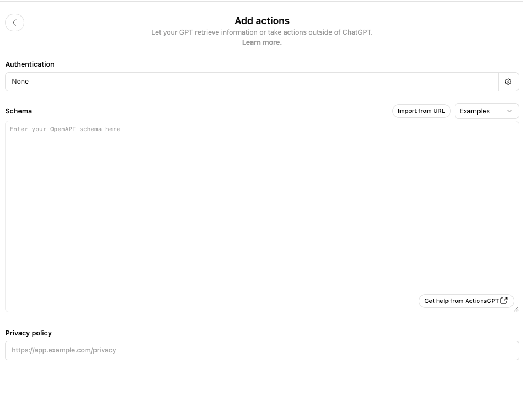The height and width of the screenshot is (396, 523).
Task: Click the chevron inside the Examples selector
Action: point(509,111)
